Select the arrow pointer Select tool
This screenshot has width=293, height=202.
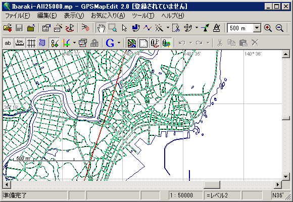tap(124, 28)
